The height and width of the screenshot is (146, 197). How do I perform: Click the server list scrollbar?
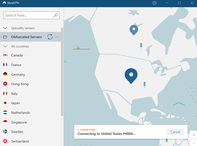coord(62,71)
